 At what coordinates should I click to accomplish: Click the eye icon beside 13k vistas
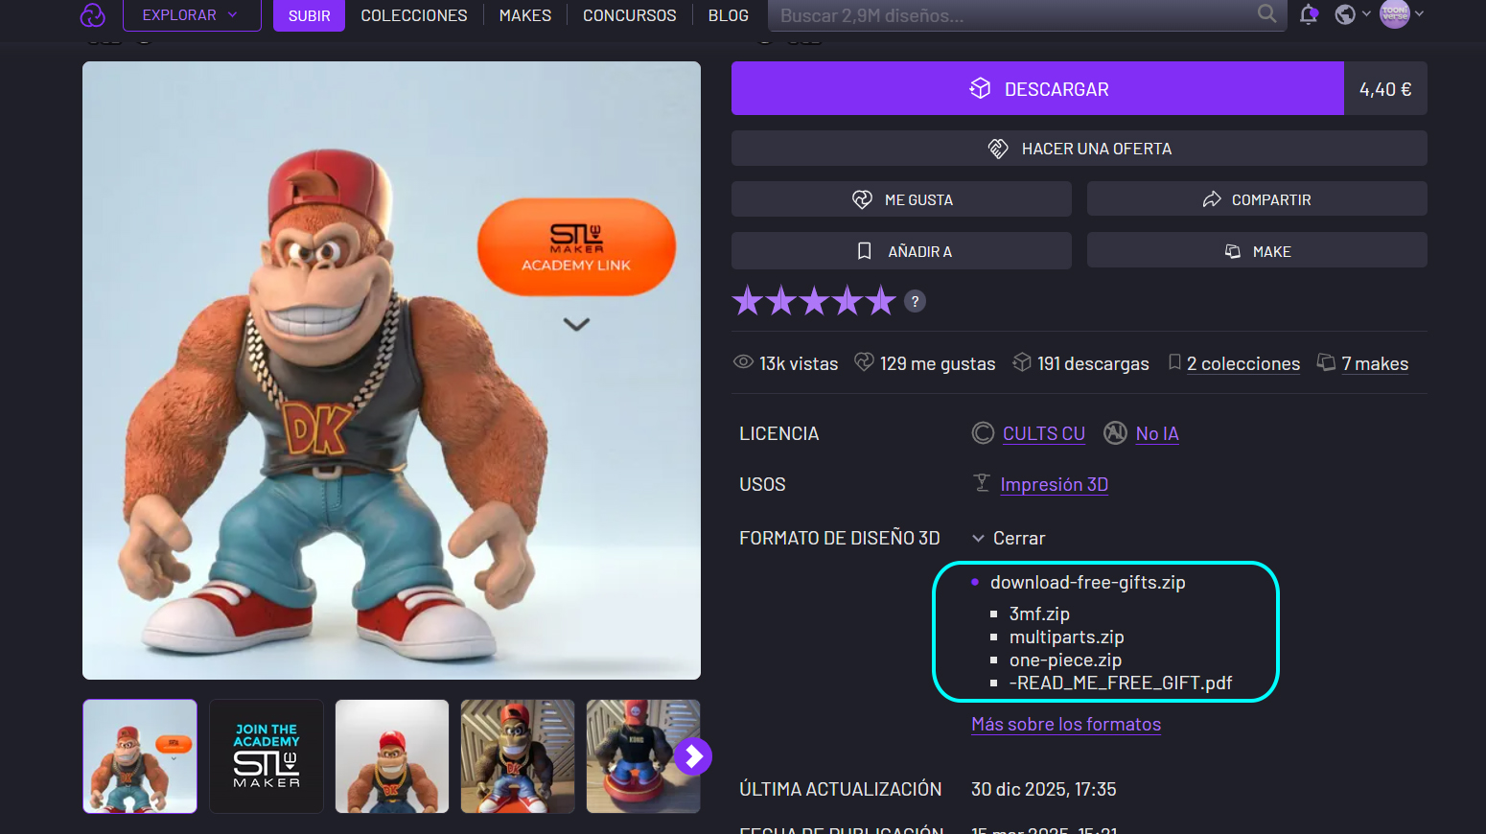[743, 362]
